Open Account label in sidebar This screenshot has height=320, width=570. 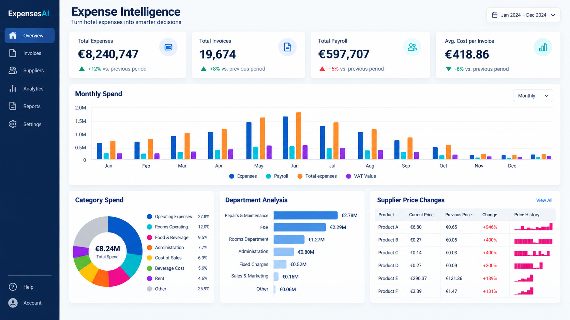click(x=32, y=303)
